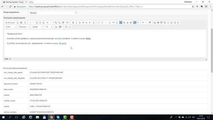Select Justify alignment in editor toolbar
This screenshot has width=213, height=120.
coord(131,23)
